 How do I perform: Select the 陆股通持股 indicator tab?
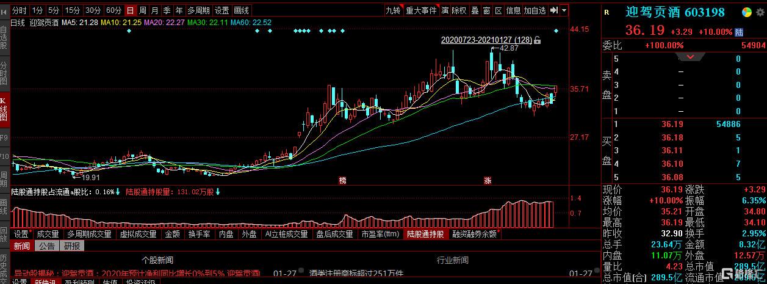425,234
